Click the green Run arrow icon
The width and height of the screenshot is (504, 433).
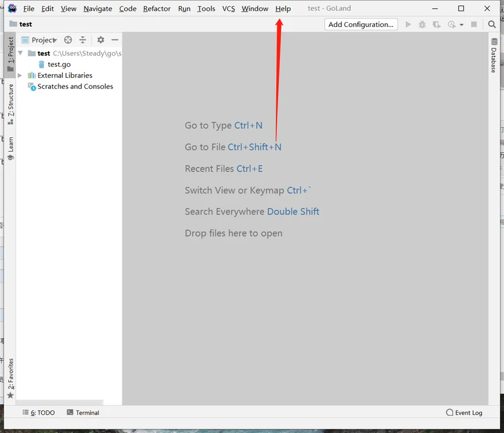(x=408, y=25)
